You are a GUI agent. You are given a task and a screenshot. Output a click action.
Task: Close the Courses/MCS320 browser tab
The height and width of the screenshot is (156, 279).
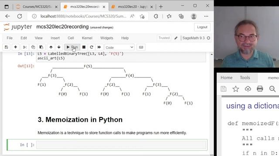(56, 7)
